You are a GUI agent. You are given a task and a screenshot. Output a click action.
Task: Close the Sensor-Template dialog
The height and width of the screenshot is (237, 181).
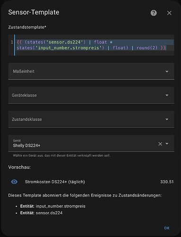(169, 13)
